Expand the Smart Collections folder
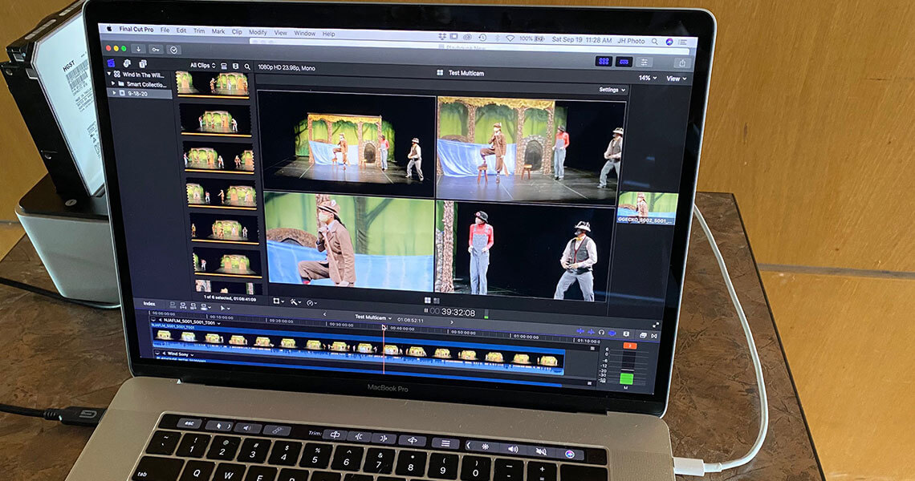Image resolution: width=915 pixels, height=481 pixels. [113, 83]
